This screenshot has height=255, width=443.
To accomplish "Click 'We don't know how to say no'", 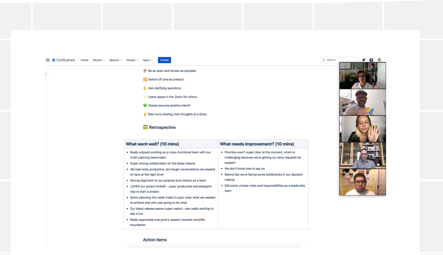I will 245,168.
